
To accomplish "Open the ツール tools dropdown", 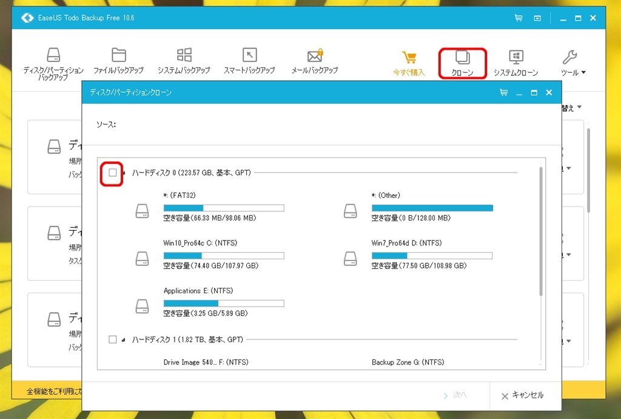I will (x=573, y=63).
